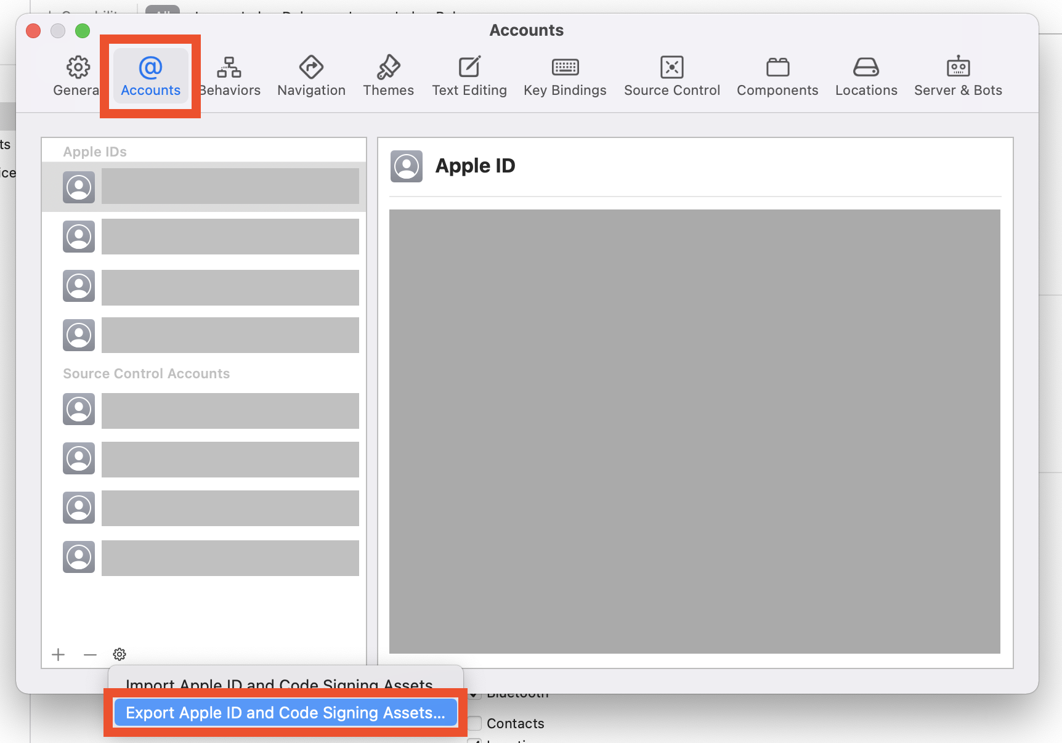Open the Components preferences tab
1062x743 pixels.
click(777, 76)
